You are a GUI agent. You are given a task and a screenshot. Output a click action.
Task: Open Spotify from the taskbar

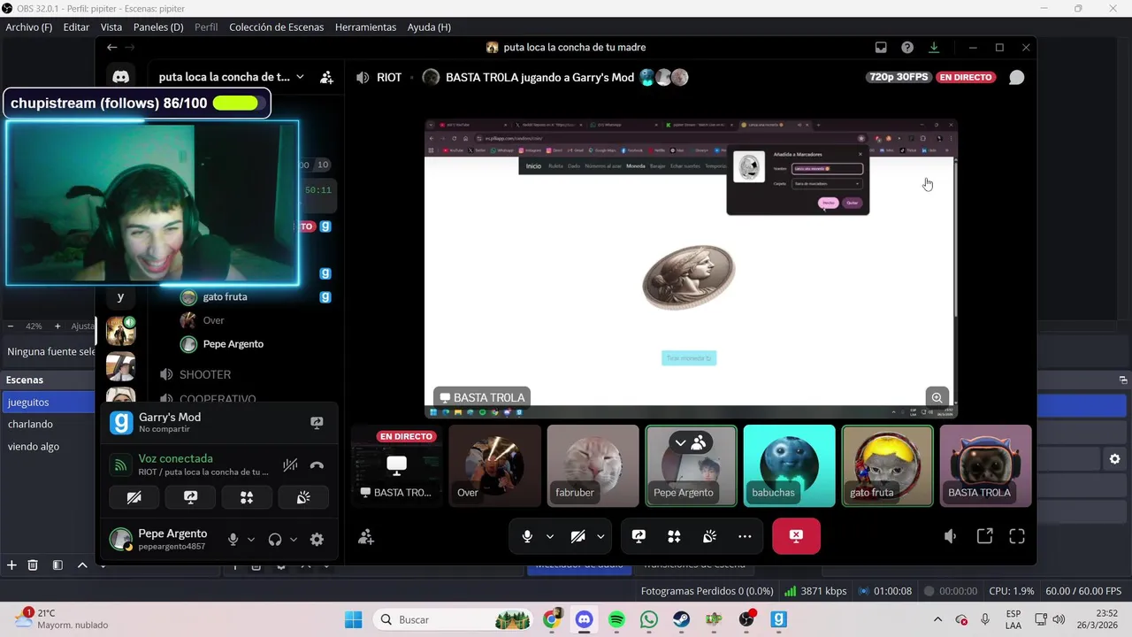(616, 619)
